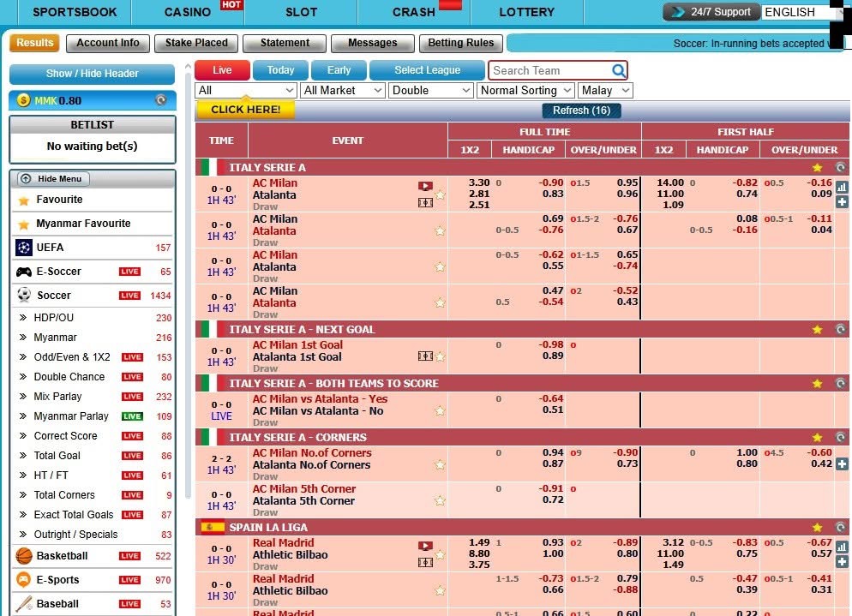This screenshot has height=616, width=852.
Task: Click the CLICK HERE! banner button
Action: coord(246,109)
